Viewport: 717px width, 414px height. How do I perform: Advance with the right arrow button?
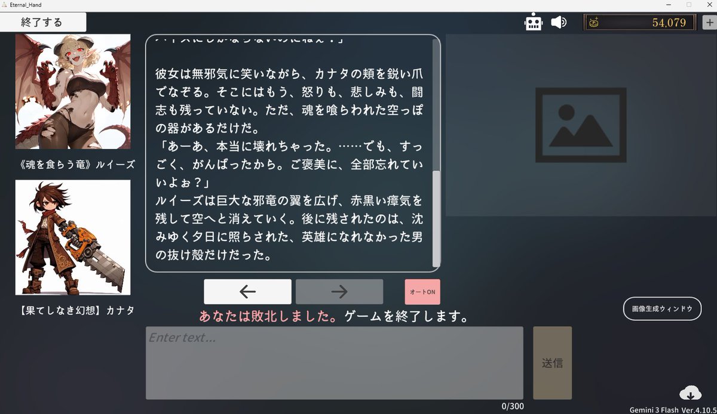(x=339, y=291)
